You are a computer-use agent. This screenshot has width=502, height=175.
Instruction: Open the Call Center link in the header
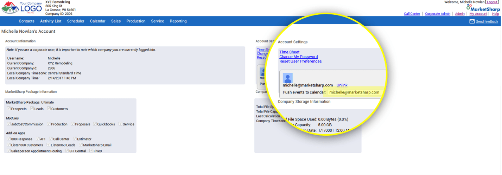pos(412,14)
